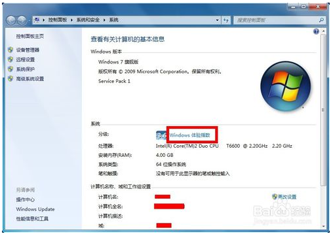Screen dimensions: 333x236
Task: Open Windows 体验指数 link
Action: pos(189,135)
